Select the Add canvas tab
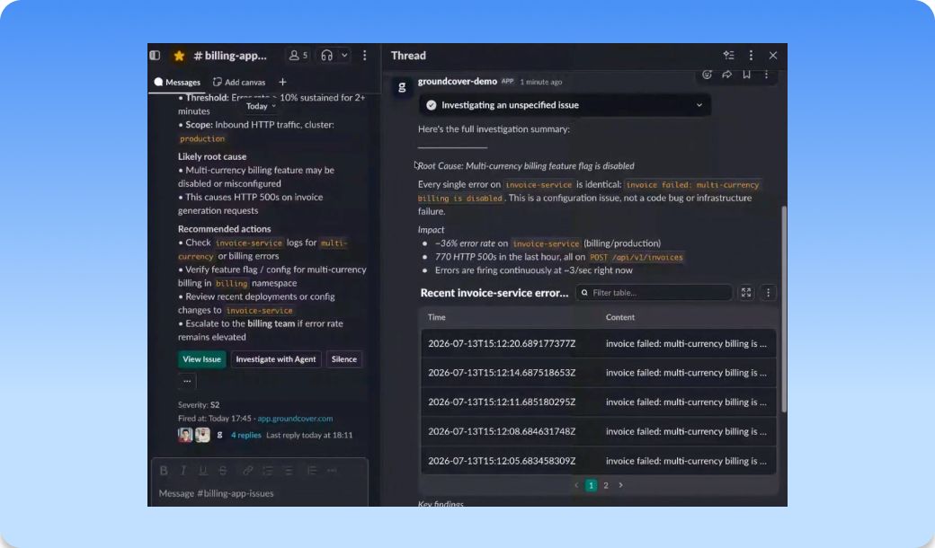The width and height of the screenshot is (935, 548). click(x=239, y=83)
